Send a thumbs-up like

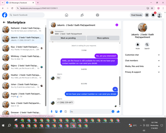tap(118, 111)
